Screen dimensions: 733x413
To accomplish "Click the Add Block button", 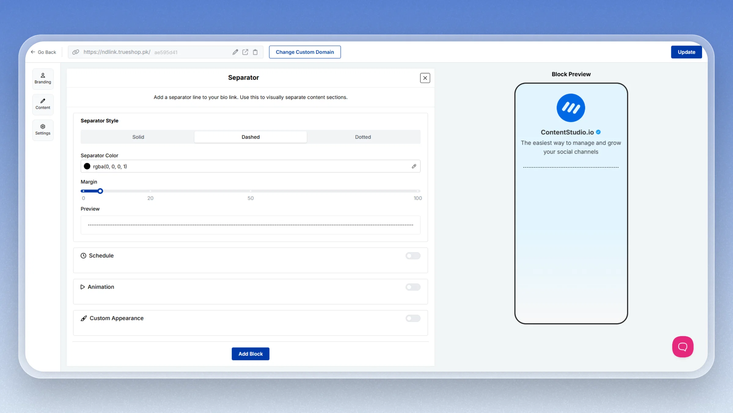I will click(x=250, y=354).
